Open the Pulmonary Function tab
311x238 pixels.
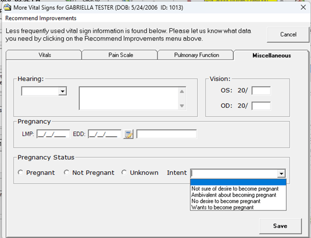(x=196, y=55)
